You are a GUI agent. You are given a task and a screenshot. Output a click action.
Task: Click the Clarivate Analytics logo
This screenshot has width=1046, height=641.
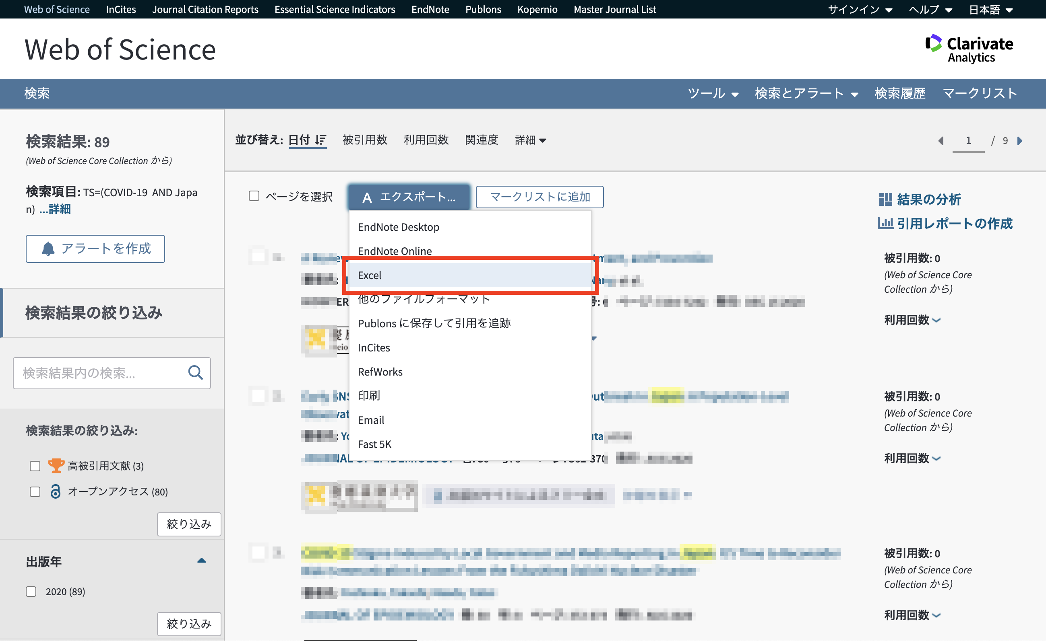pos(969,49)
